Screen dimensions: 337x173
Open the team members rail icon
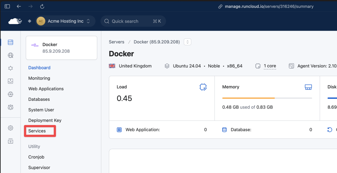pyautogui.click(x=10, y=107)
